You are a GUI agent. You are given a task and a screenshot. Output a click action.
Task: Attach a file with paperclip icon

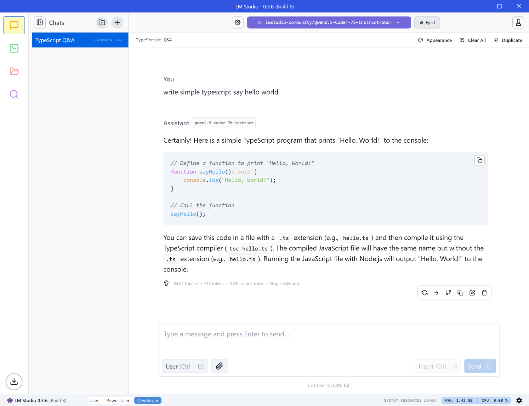pos(219,366)
